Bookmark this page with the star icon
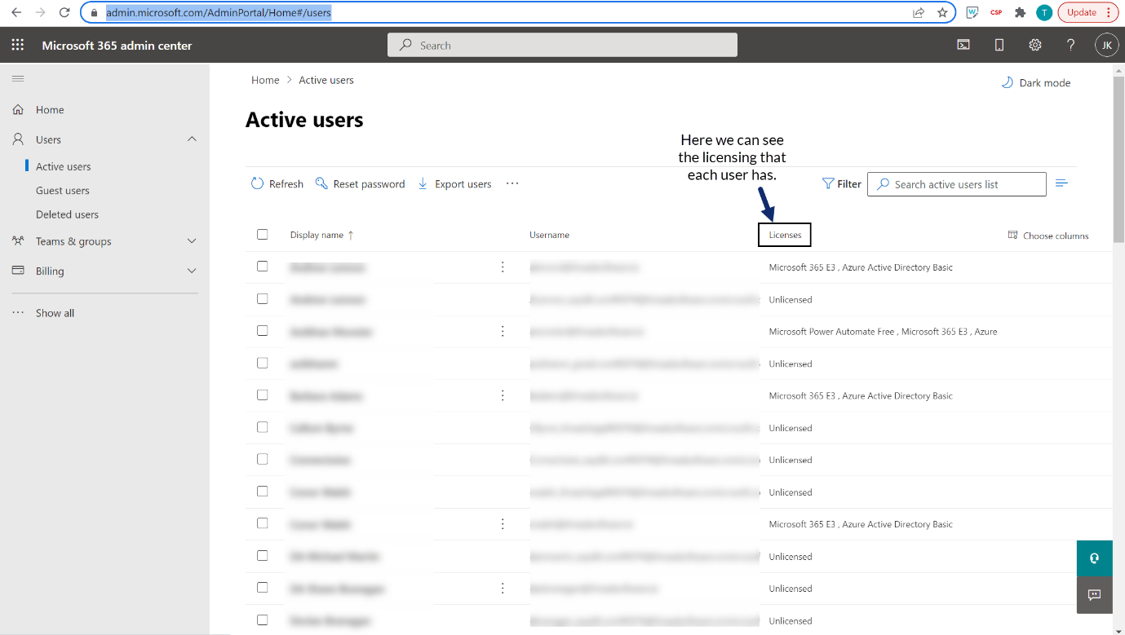 [x=942, y=12]
